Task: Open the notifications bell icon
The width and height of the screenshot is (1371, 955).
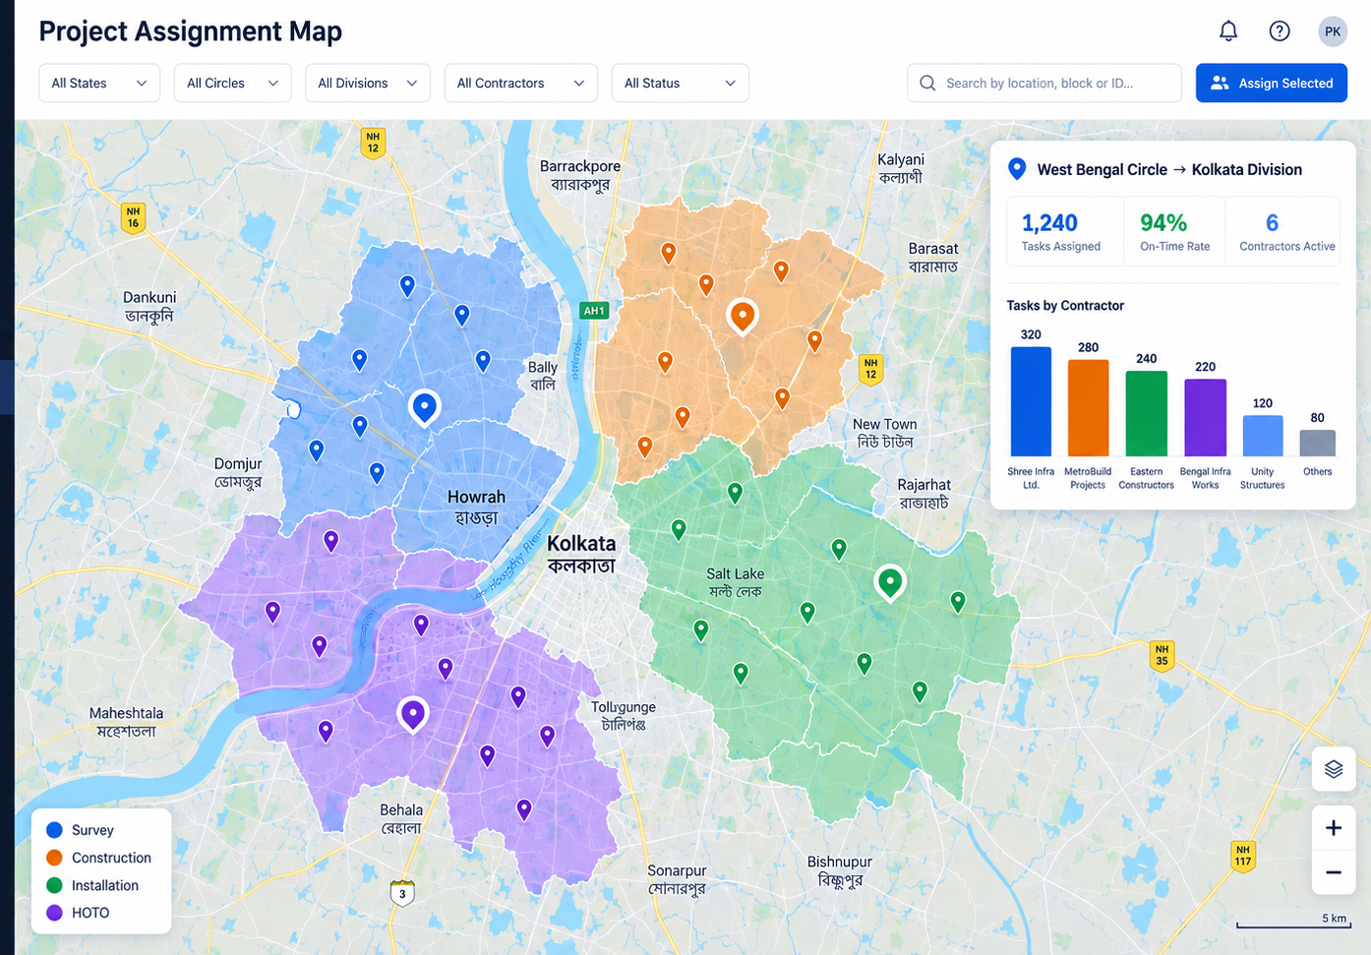Action: pyautogui.click(x=1227, y=31)
